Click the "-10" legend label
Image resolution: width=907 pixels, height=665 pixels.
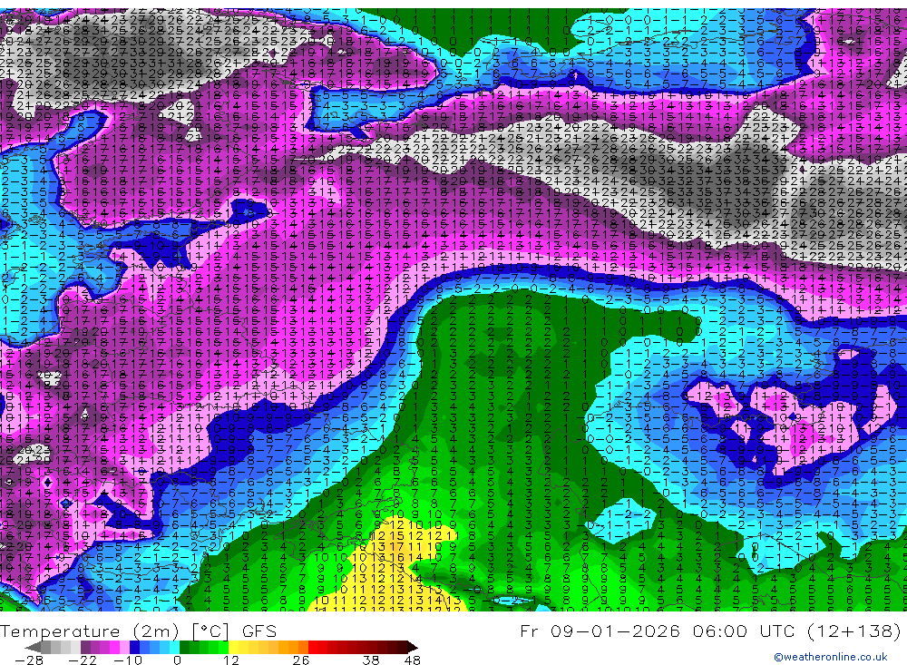click(128, 660)
